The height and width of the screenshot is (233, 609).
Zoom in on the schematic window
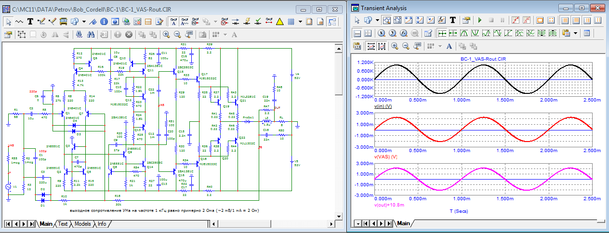[166, 35]
